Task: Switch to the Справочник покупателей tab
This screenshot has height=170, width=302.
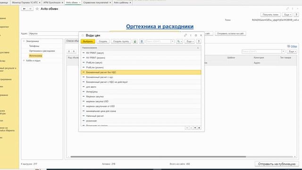Action: (96, 2)
